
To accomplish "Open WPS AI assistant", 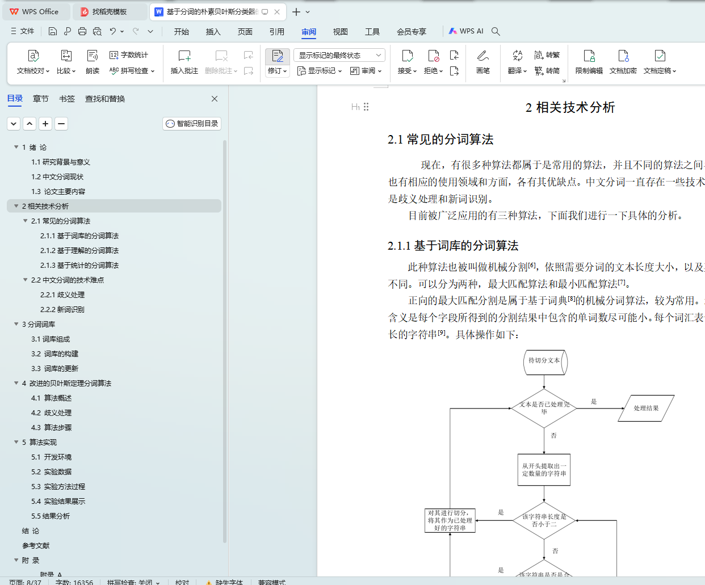I will pos(466,31).
